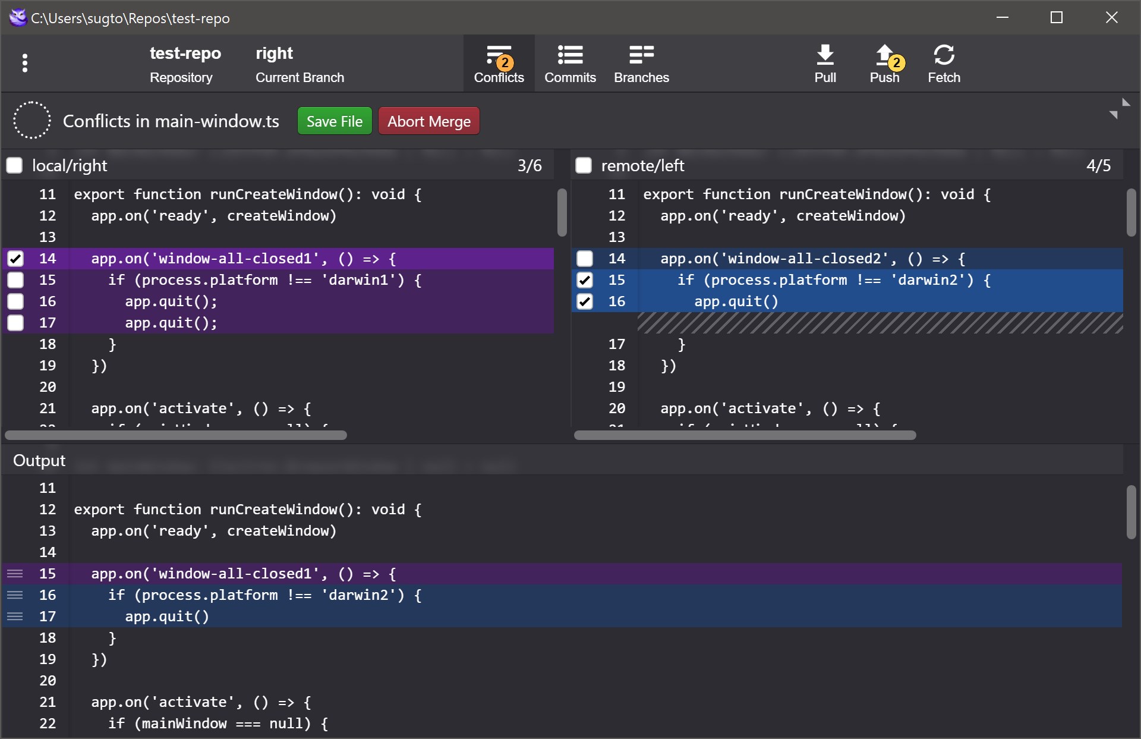This screenshot has width=1141, height=739.
Task: Click the Save File button
Action: click(334, 121)
